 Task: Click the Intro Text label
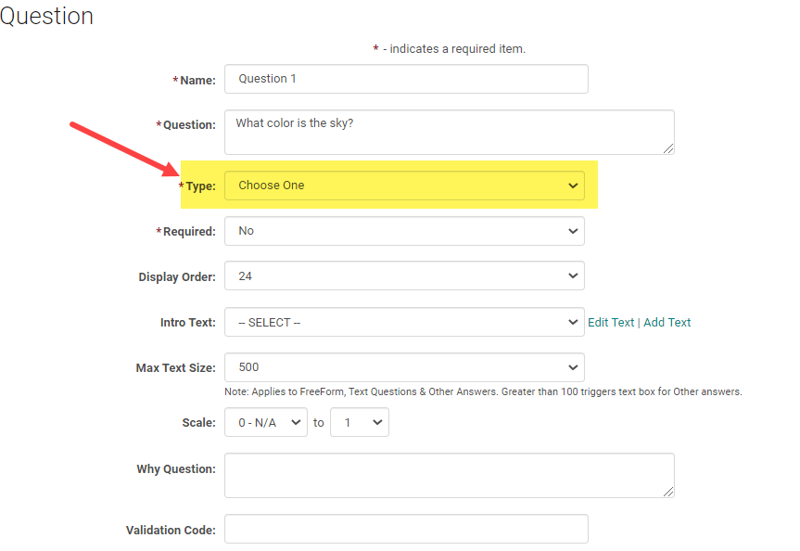(187, 323)
